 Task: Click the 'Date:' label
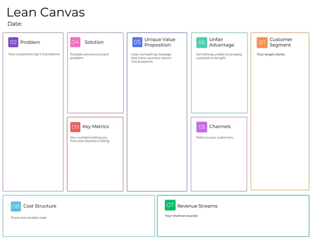pyautogui.click(x=15, y=24)
